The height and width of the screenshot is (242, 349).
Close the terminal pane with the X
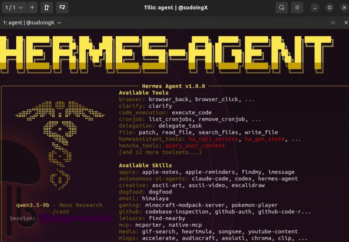pos(346,23)
